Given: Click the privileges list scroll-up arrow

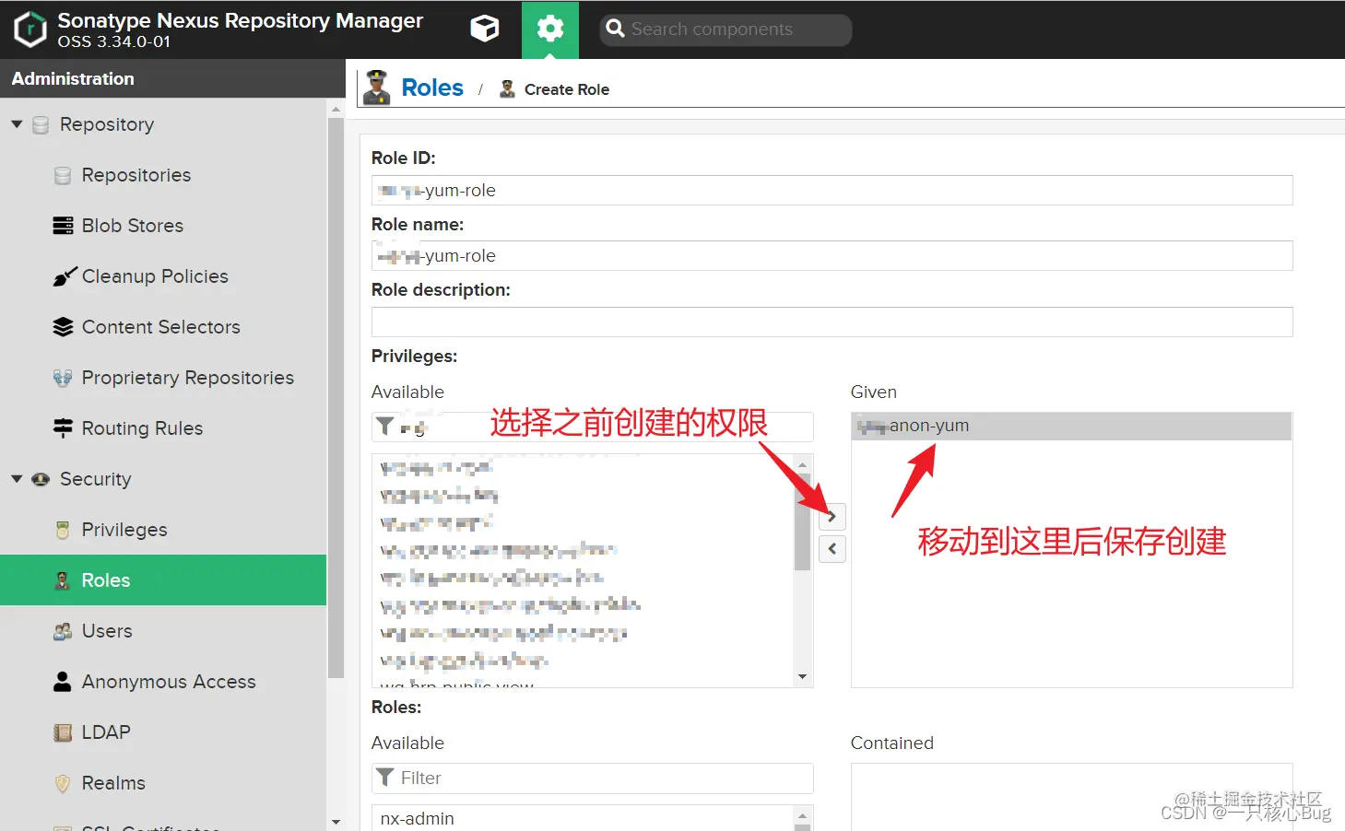Looking at the screenshot, I should click(x=802, y=464).
